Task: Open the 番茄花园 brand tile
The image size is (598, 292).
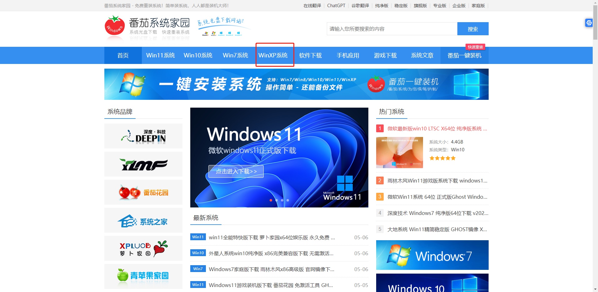Action: point(143,192)
